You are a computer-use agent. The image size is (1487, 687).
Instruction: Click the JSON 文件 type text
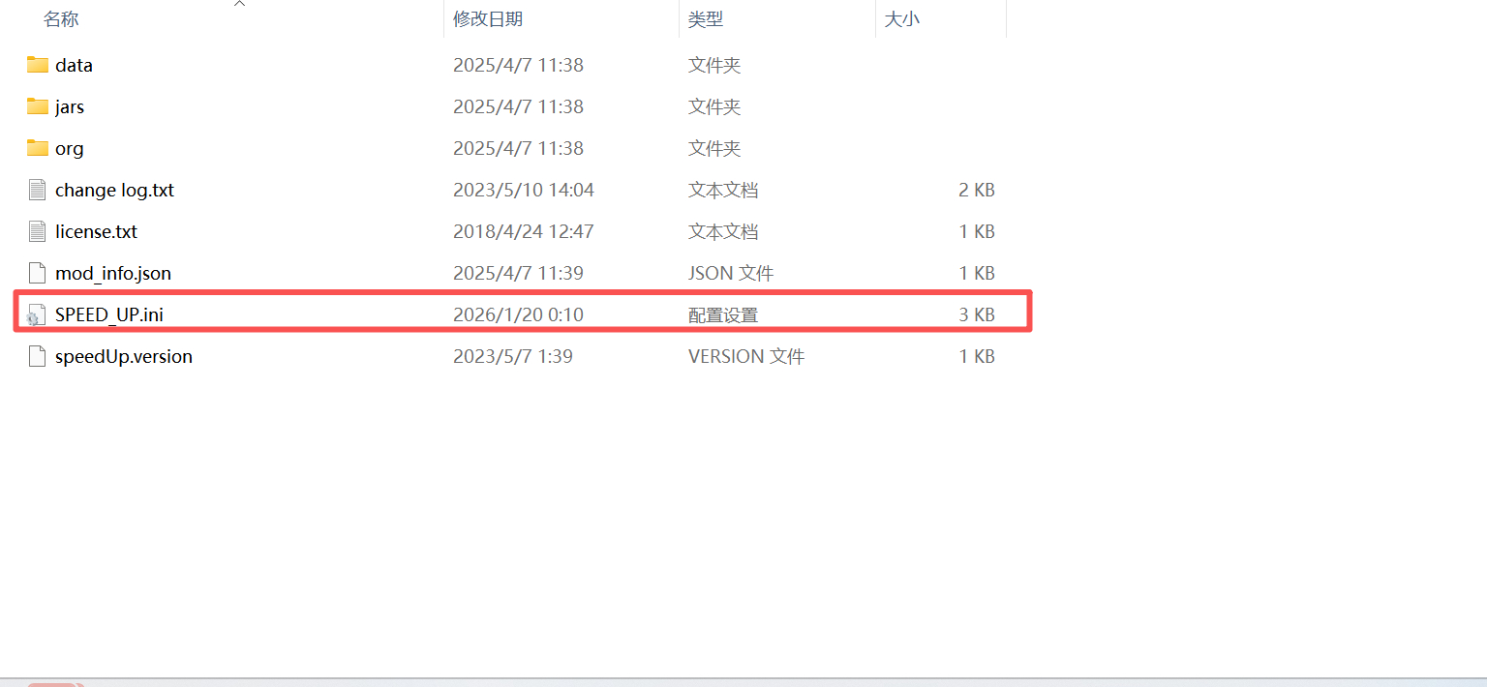coord(731,273)
